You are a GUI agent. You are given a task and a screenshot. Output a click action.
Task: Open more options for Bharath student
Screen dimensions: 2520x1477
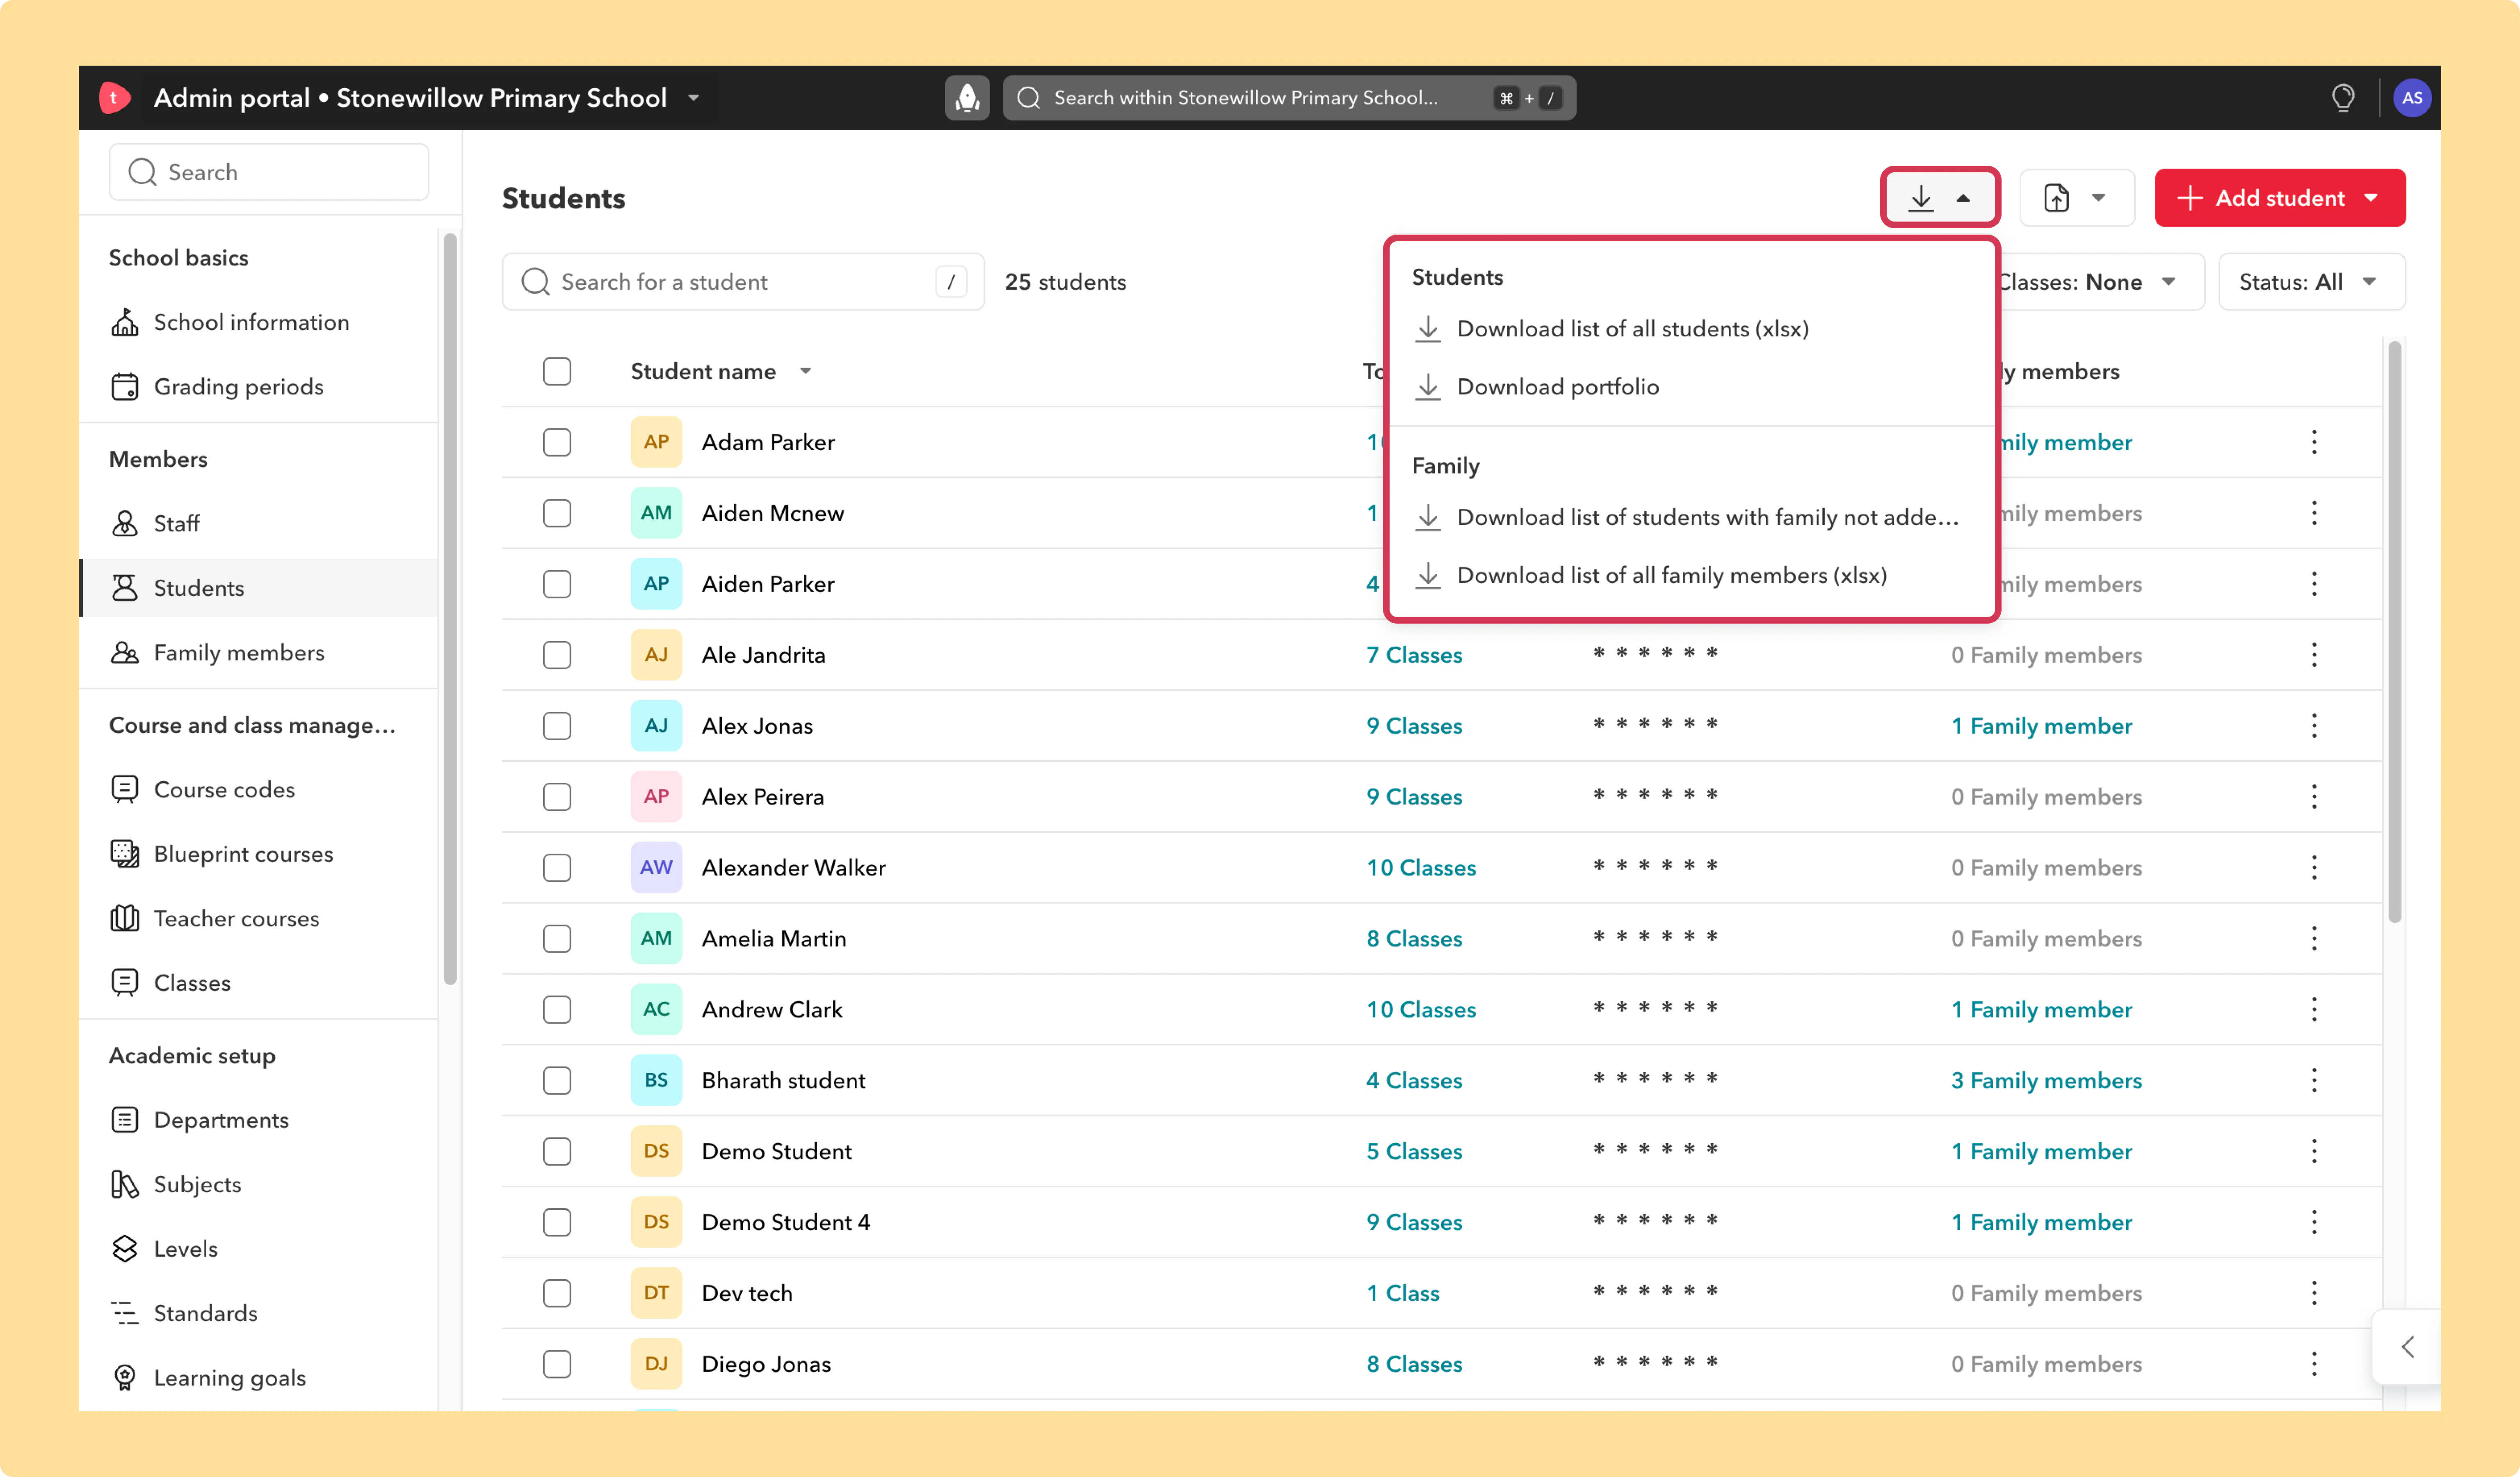point(2314,1080)
